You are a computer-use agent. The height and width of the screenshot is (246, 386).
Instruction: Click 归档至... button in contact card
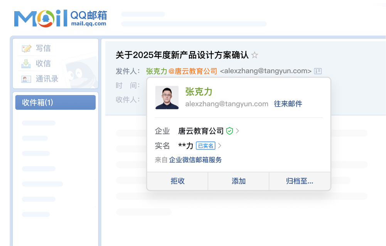click(300, 181)
